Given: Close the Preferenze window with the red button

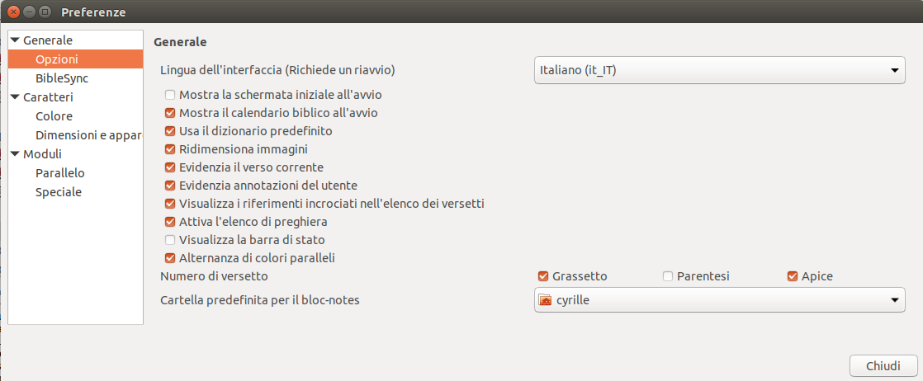Looking at the screenshot, I should (x=13, y=12).
